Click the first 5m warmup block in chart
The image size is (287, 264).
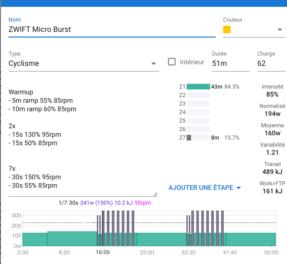35,240
